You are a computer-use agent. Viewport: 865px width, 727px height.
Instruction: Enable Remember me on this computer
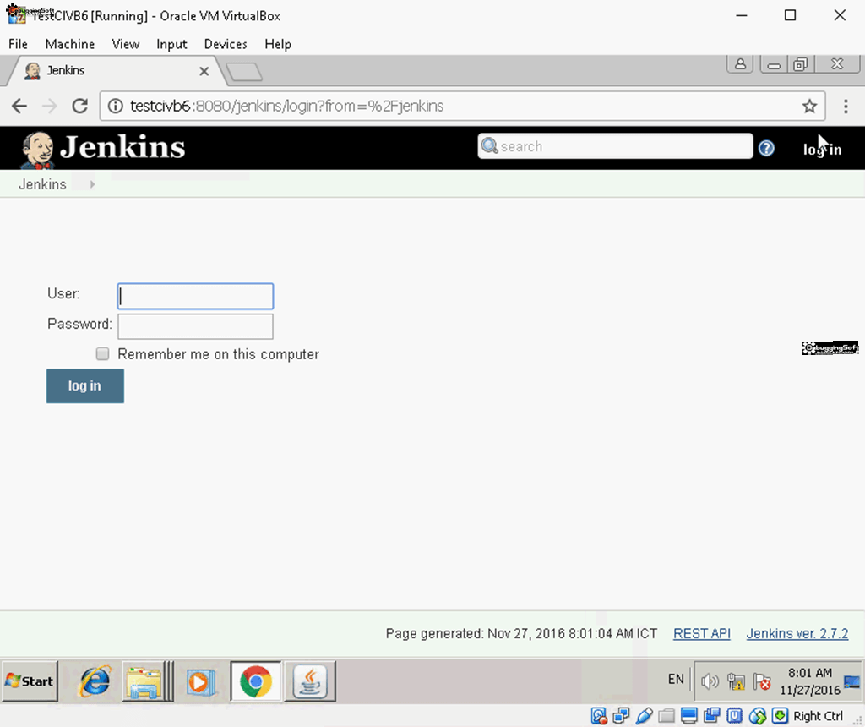pos(102,353)
